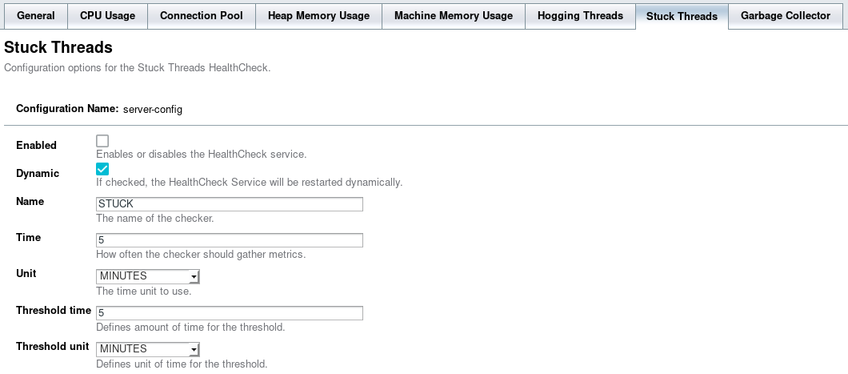Viewport: 848px width, 374px height.
Task: Select the Stuck Threads tab
Action: [682, 17]
